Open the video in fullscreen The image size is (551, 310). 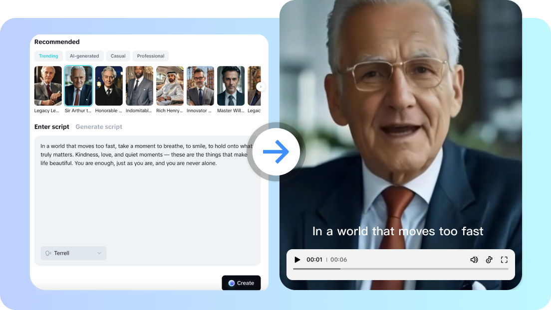coord(504,260)
